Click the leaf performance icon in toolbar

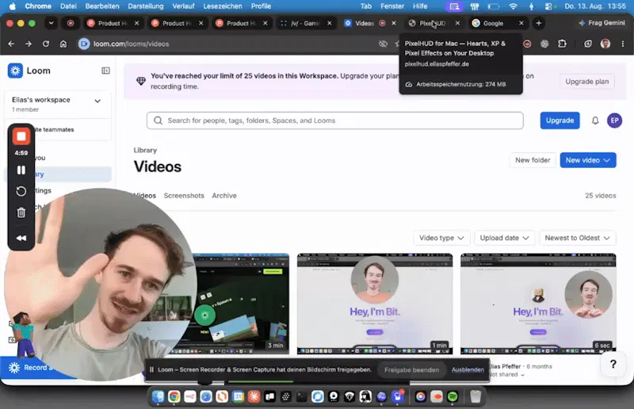[x=588, y=44]
